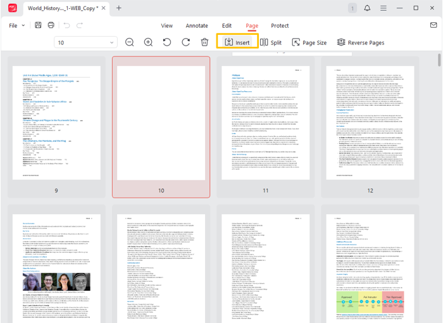Delete selected page with trash icon

tap(204, 42)
